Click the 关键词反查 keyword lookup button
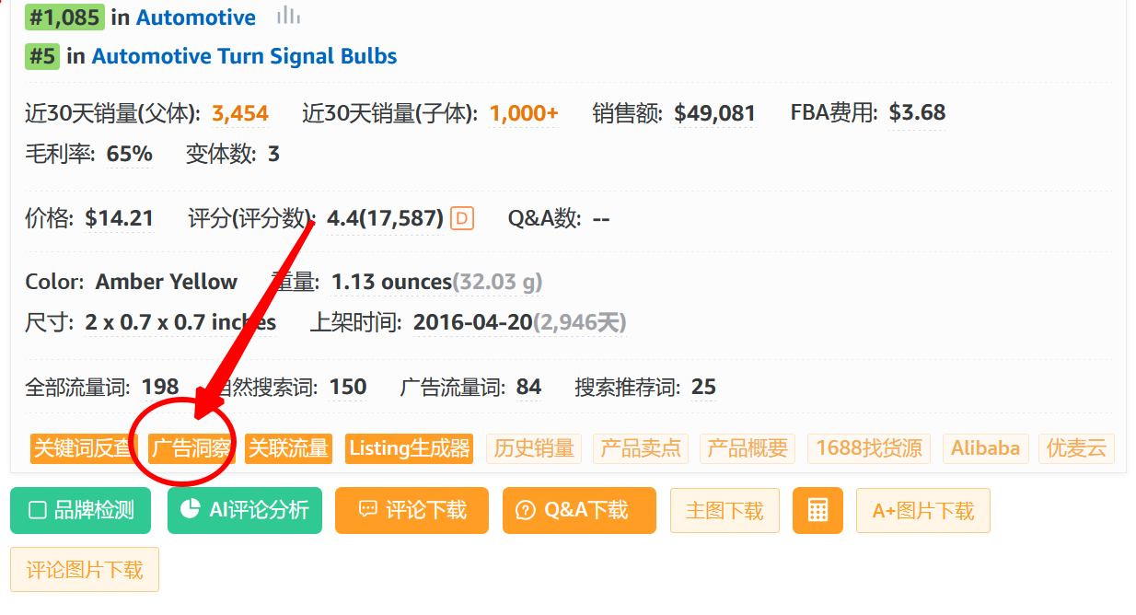 tap(81, 448)
